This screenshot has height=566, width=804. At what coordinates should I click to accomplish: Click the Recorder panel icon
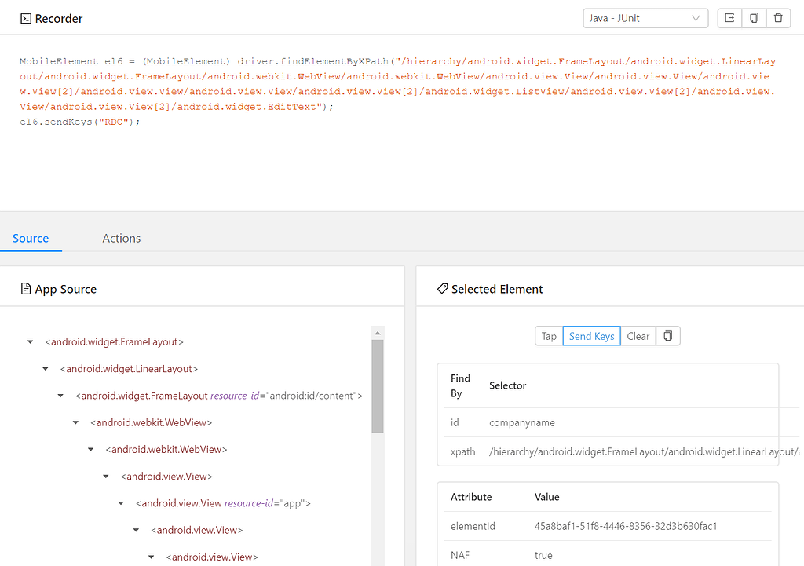tap(26, 17)
